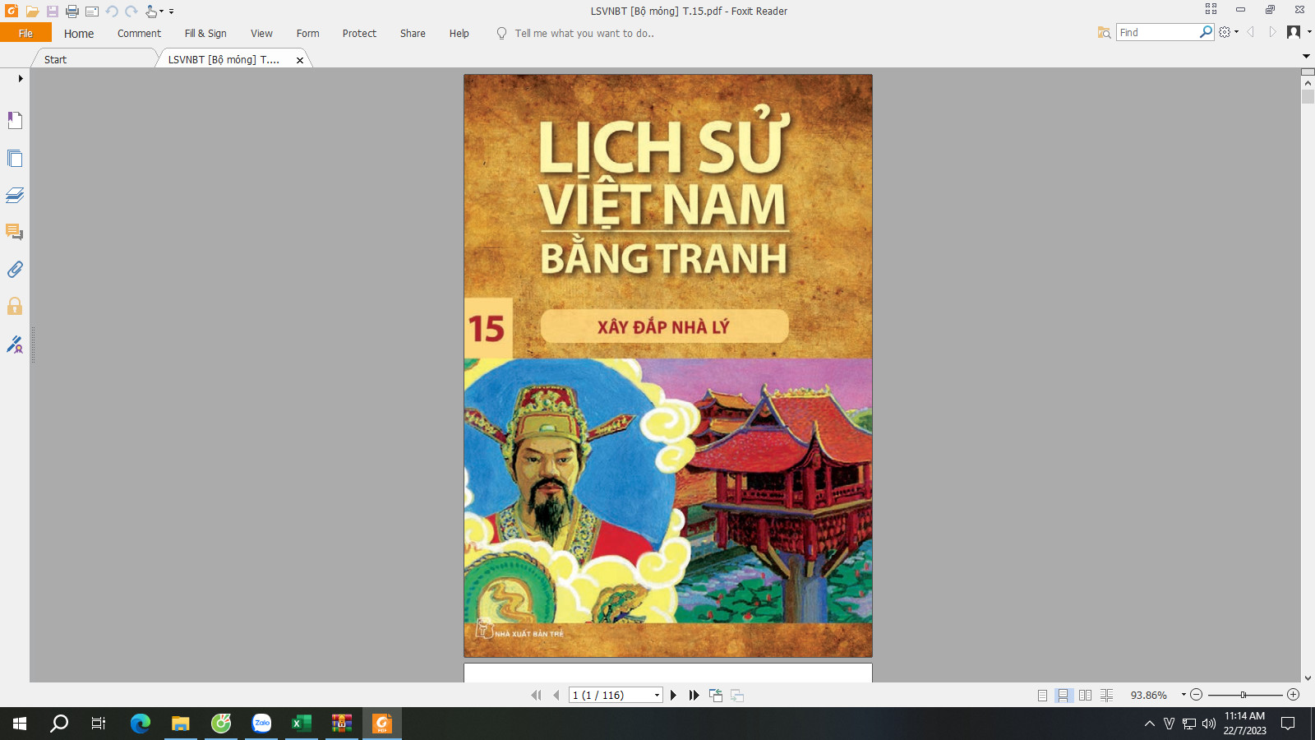The image size is (1315, 740).
Task: Open the user account profile icon
Action: pos(1294,32)
